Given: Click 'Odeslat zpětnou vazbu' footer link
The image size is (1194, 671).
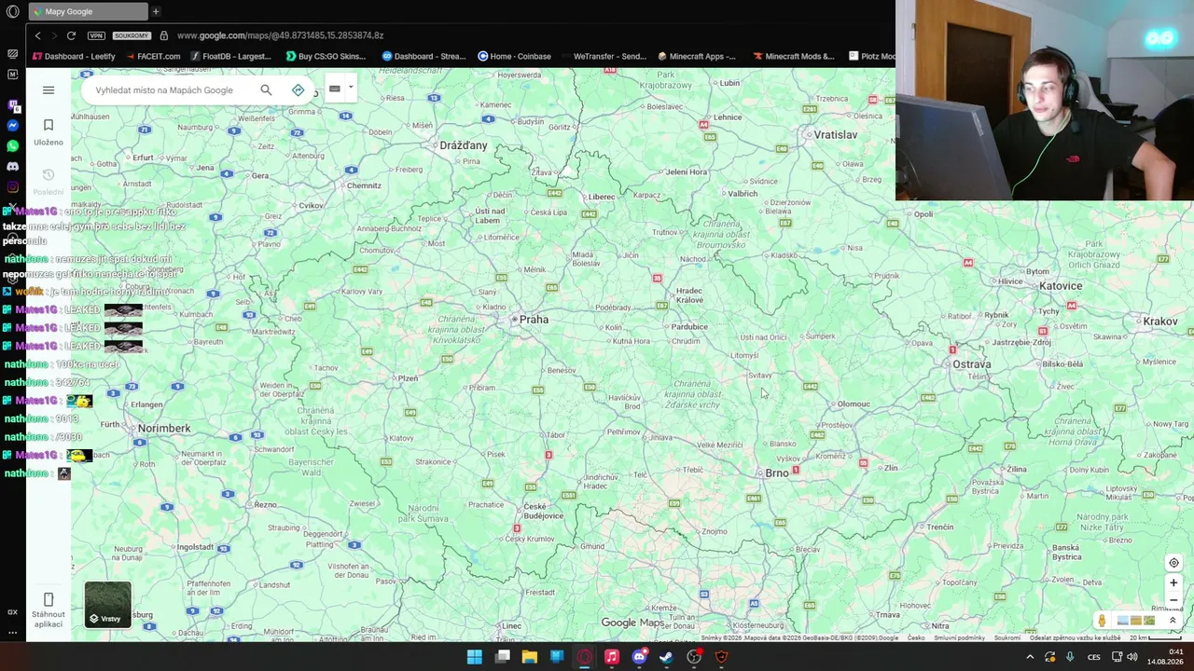Looking at the screenshot, I should pos(1075,638).
